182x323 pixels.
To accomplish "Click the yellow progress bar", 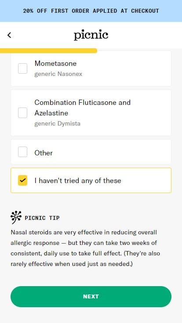I will pos(48,50).
